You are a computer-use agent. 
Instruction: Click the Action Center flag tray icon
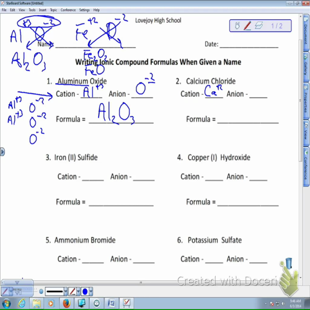click(272, 304)
